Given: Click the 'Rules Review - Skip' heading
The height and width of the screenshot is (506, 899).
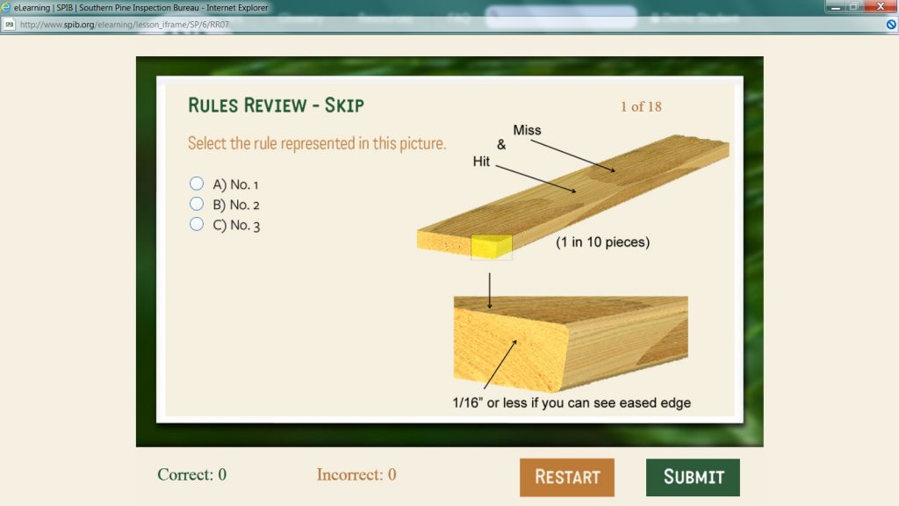Looking at the screenshot, I should 276,105.
